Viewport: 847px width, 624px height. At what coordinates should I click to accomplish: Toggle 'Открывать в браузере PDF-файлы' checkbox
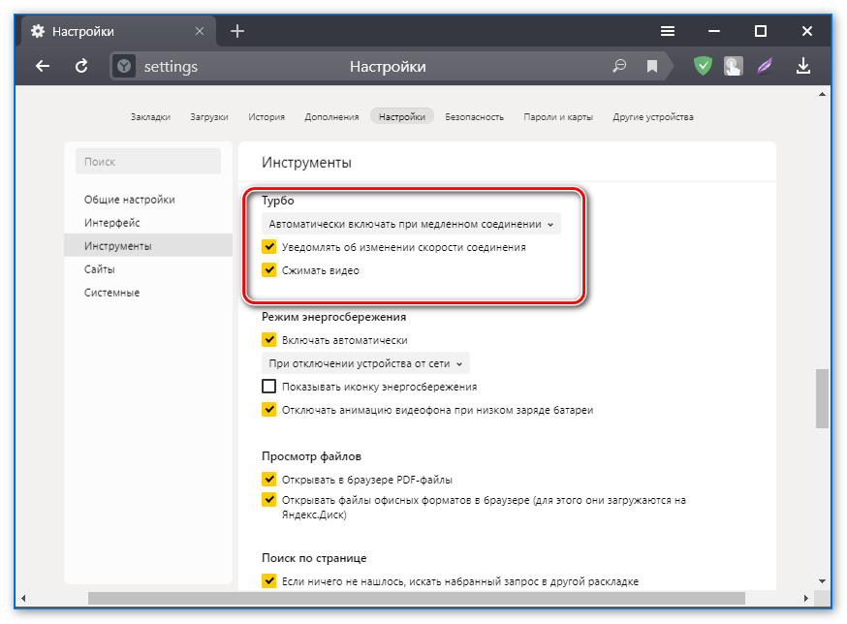(x=269, y=480)
